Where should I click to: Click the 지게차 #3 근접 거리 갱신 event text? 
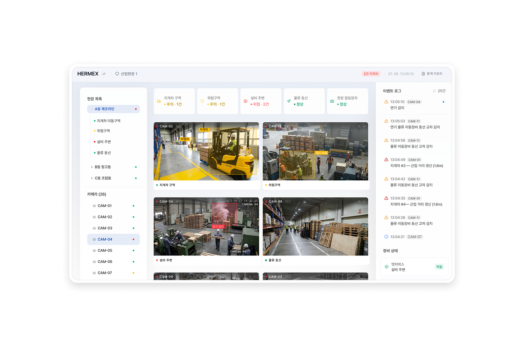pyautogui.click(x=417, y=166)
